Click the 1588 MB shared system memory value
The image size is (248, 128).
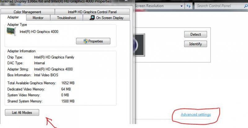[x=68, y=101]
